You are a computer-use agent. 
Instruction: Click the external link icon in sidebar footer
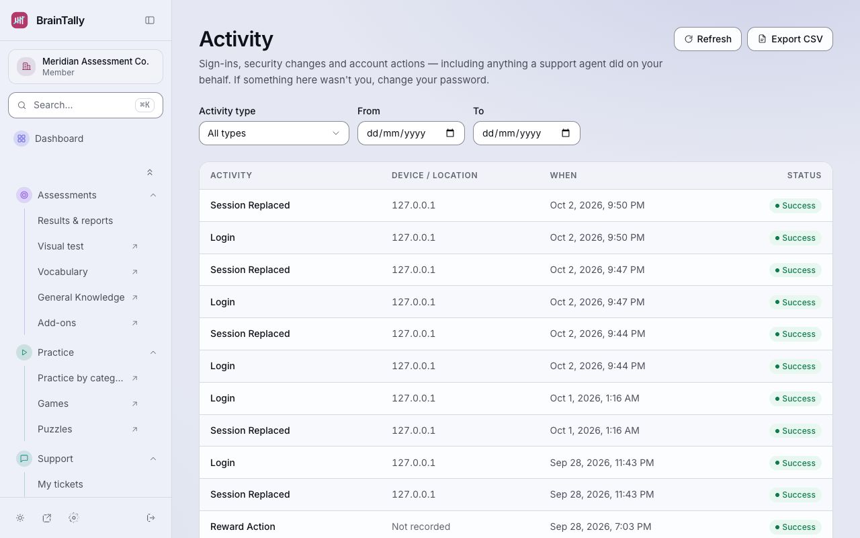[47, 518]
